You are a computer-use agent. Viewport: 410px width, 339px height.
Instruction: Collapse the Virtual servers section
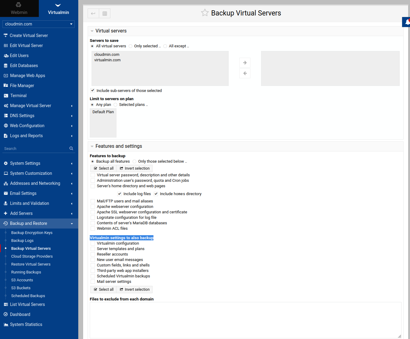click(x=92, y=31)
